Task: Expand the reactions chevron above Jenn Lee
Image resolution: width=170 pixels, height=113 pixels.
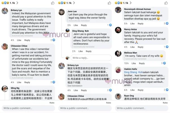Action: [74, 3]
